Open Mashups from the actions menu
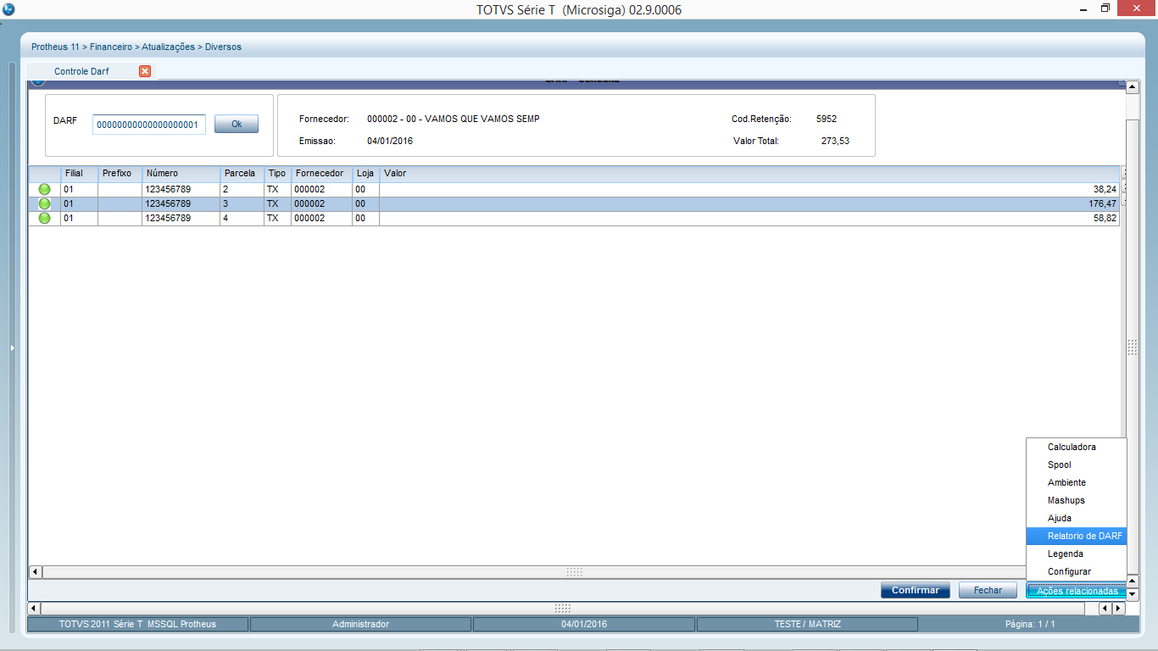Image resolution: width=1158 pixels, height=651 pixels. [x=1076, y=500]
